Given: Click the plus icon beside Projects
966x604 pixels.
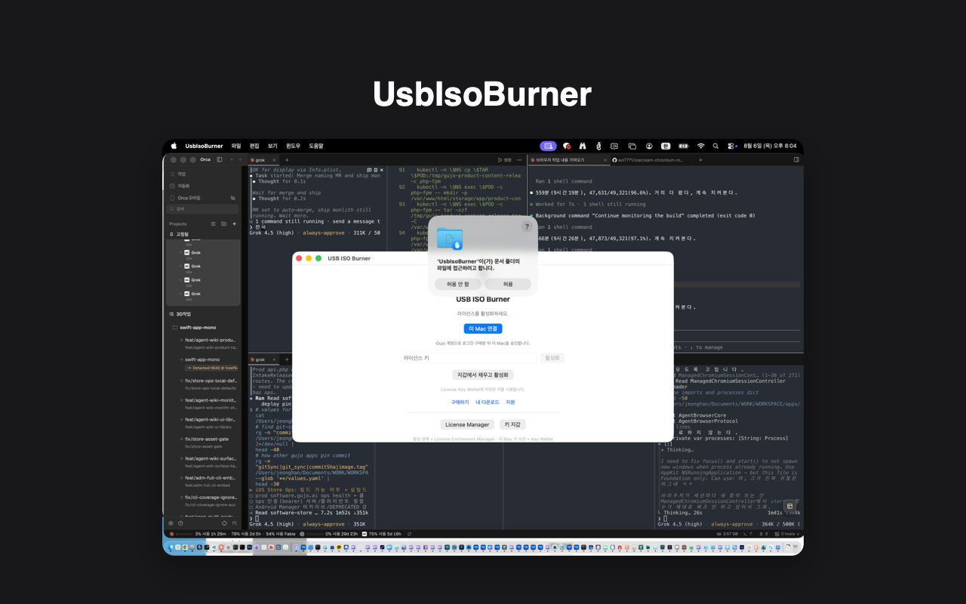Looking at the screenshot, I should tap(234, 223).
